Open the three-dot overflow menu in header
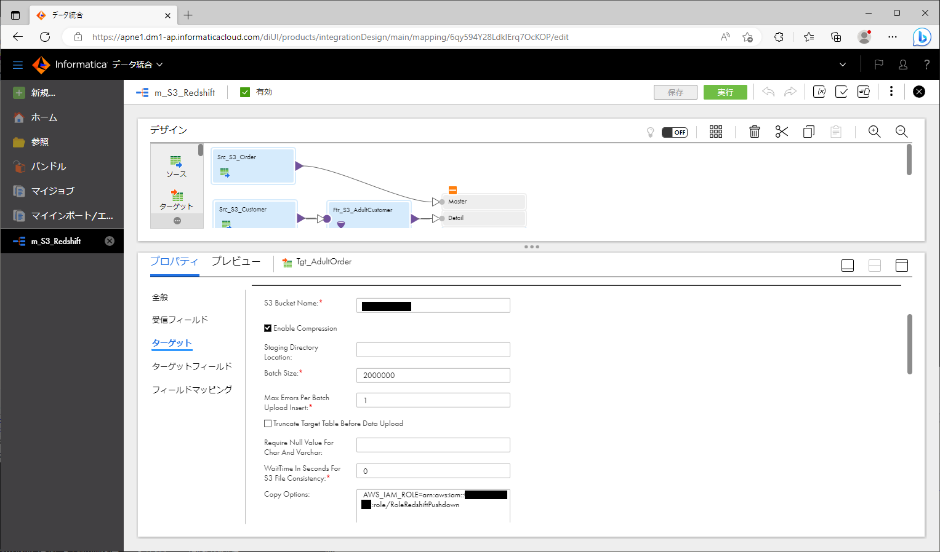This screenshot has width=940, height=552. click(891, 91)
